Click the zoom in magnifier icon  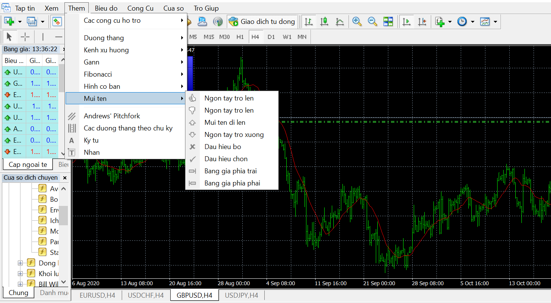pyautogui.click(x=357, y=22)
